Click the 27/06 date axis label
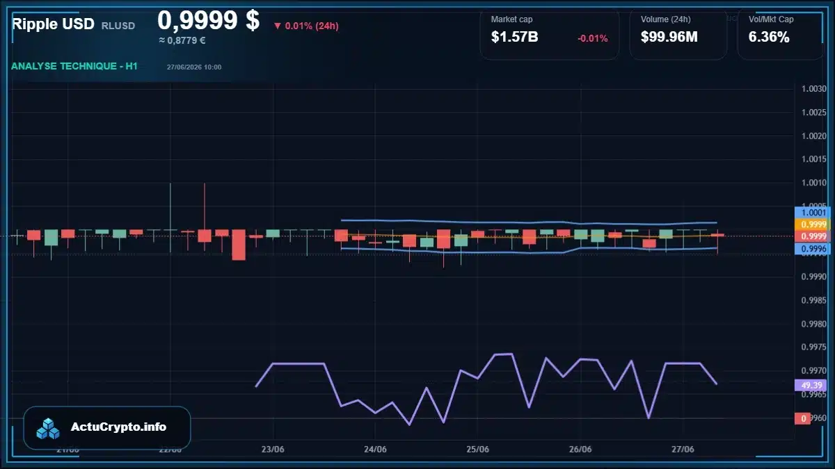The image size is (835, 469). click(x=683, y=449)
